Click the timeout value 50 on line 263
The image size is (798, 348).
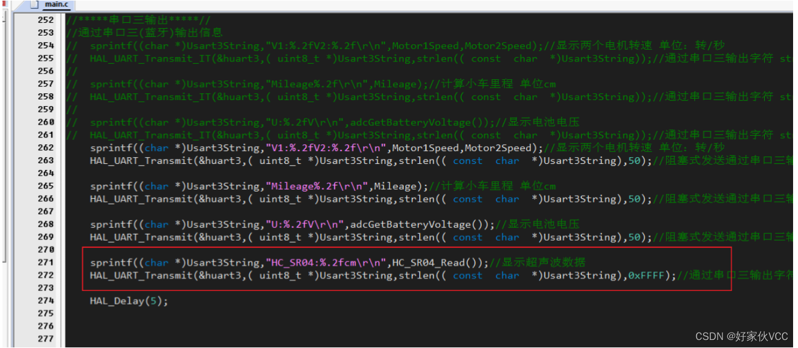(x=634, y=161)
